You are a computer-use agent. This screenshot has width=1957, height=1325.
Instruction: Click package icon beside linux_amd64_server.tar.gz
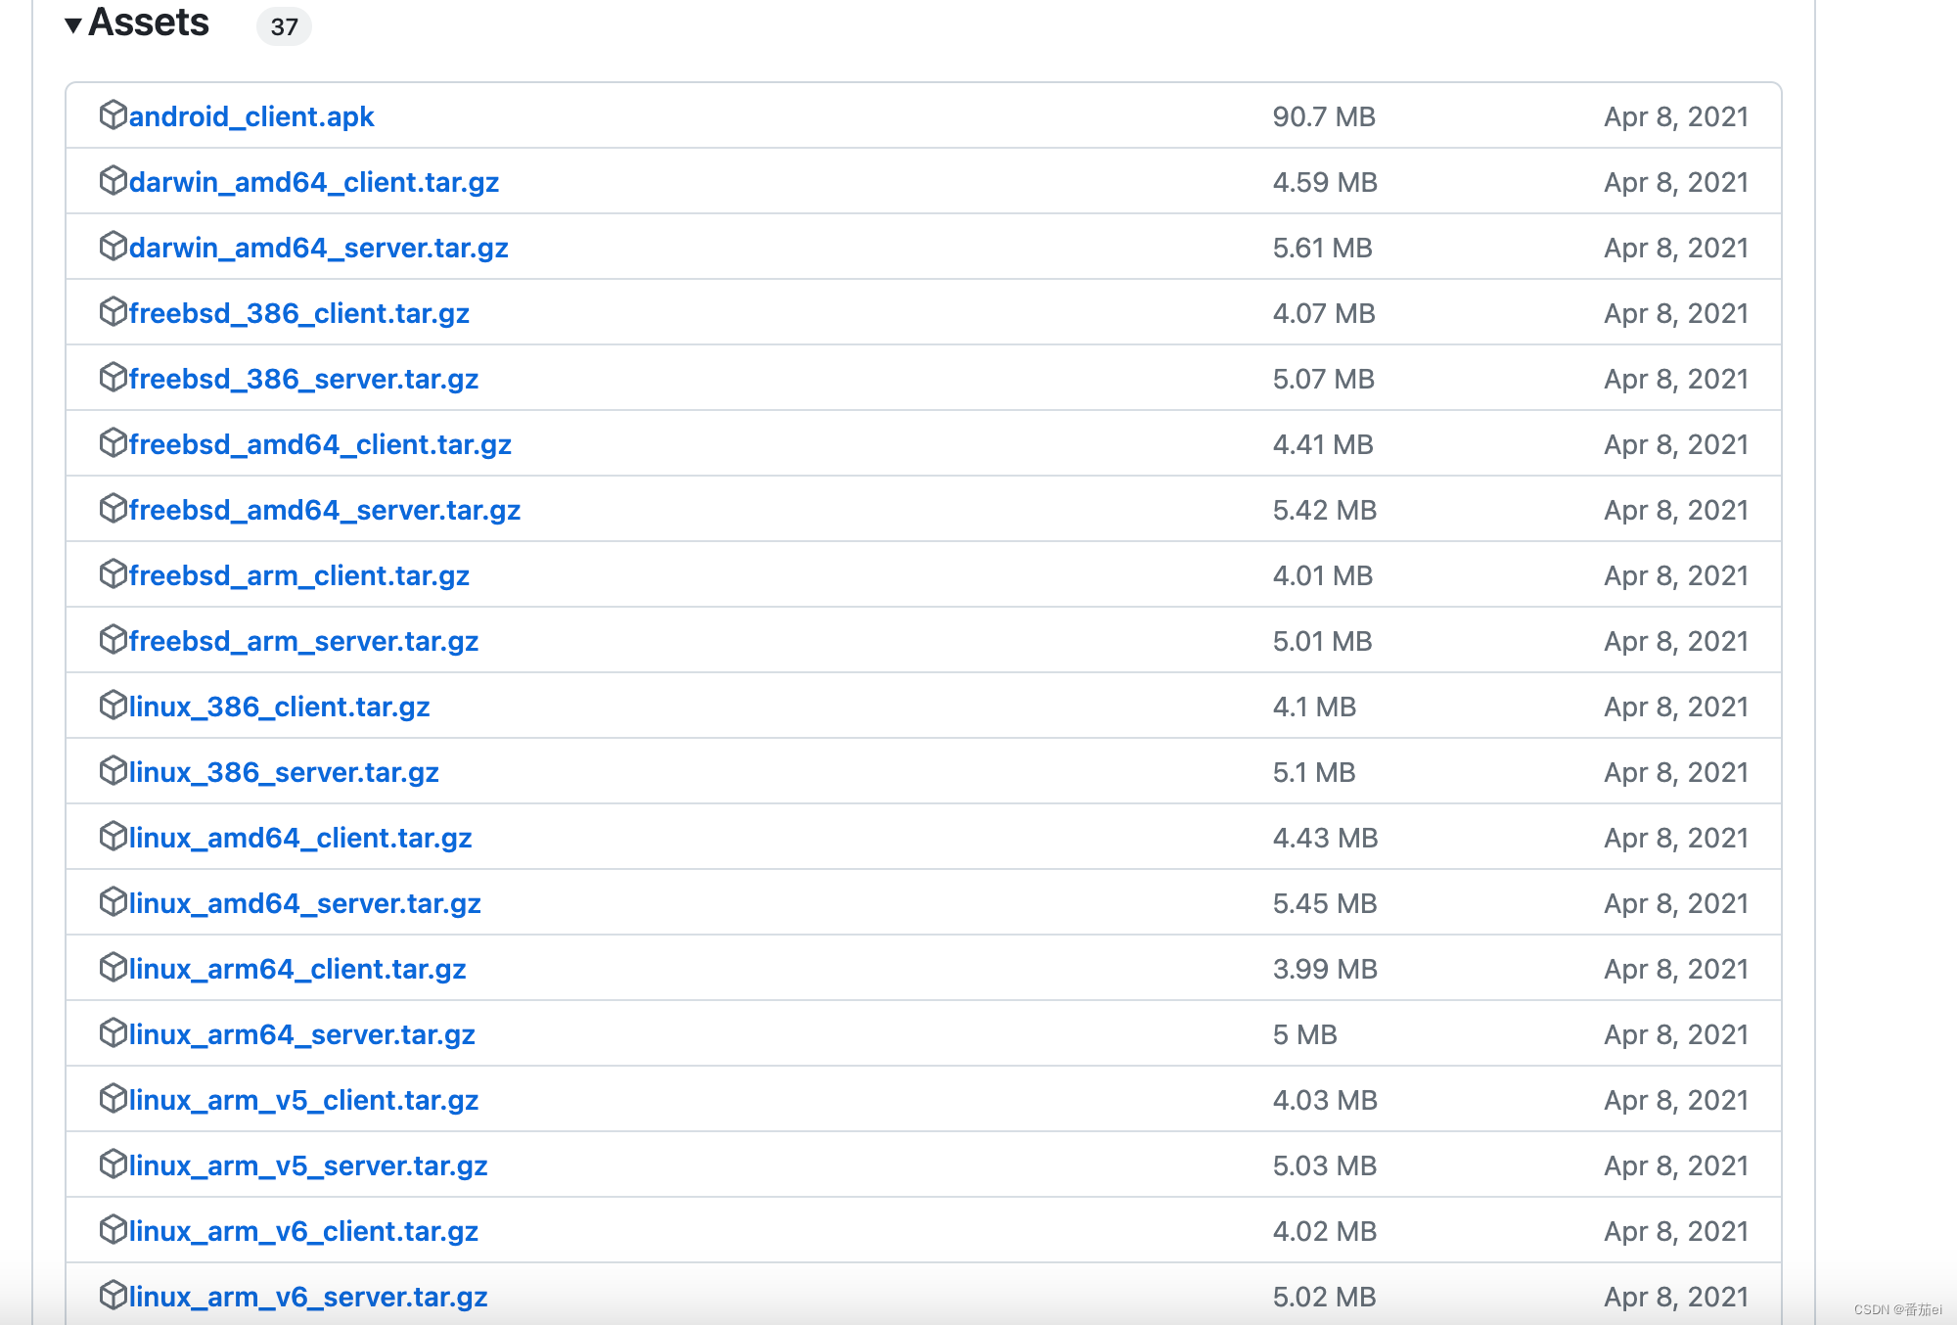pos(114,901)
